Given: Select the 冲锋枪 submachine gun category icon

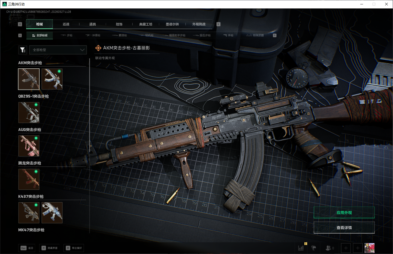Looking at the screenshot, I should [93, 35].
